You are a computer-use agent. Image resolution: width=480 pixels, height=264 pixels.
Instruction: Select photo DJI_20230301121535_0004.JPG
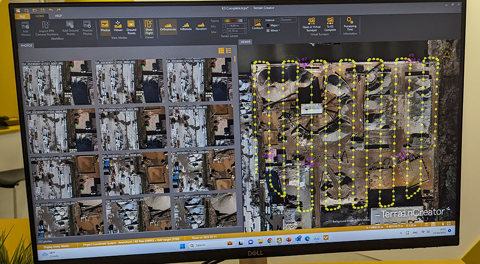[x=61, y=132]
